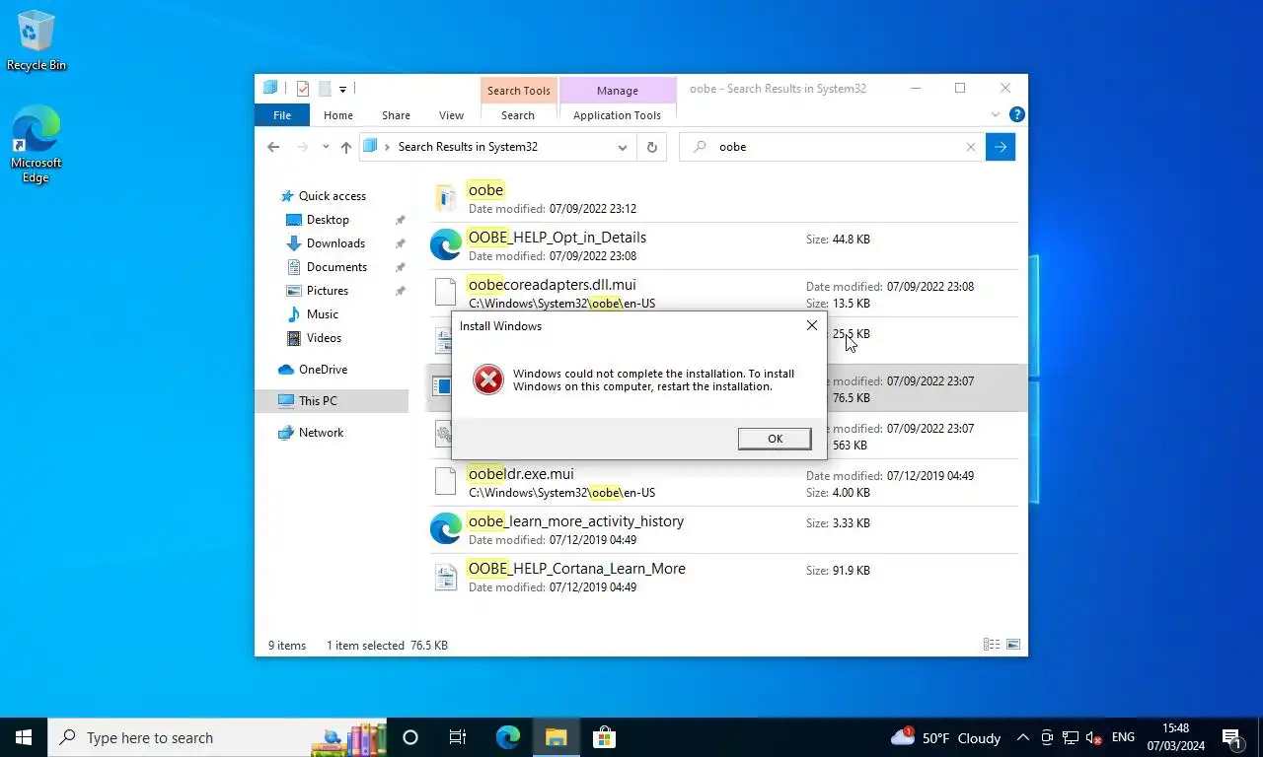Select the Recycle Bin desktop icon
The width and height of the screenshot is (1263, 757).
coord(37,41)
